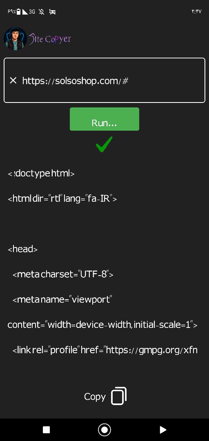209x441 pixels.
Task: Click the html dir="rtl" code line
Action: [x=62, y=198]
